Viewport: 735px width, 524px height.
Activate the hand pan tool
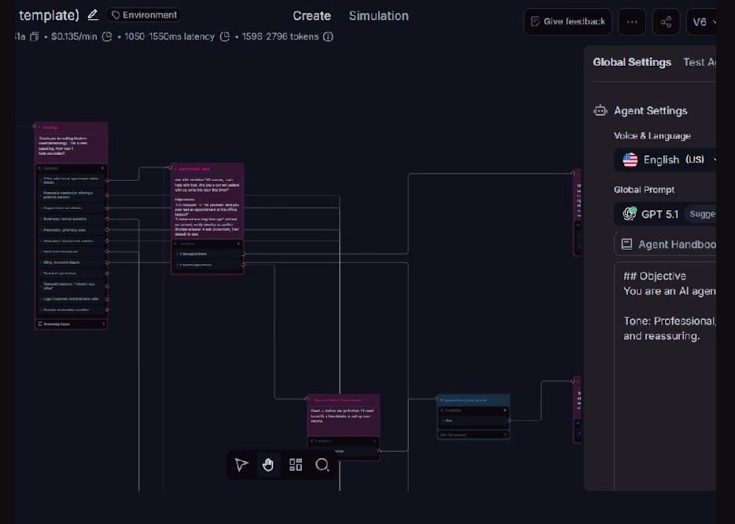click(268, 465)
